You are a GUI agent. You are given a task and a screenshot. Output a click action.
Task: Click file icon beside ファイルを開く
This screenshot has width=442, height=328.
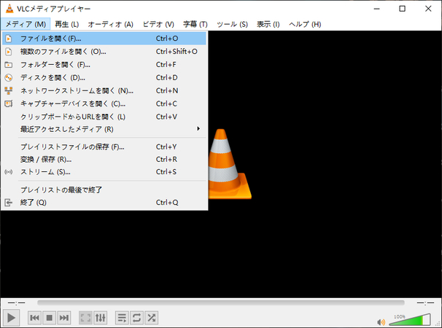[9, 39]
